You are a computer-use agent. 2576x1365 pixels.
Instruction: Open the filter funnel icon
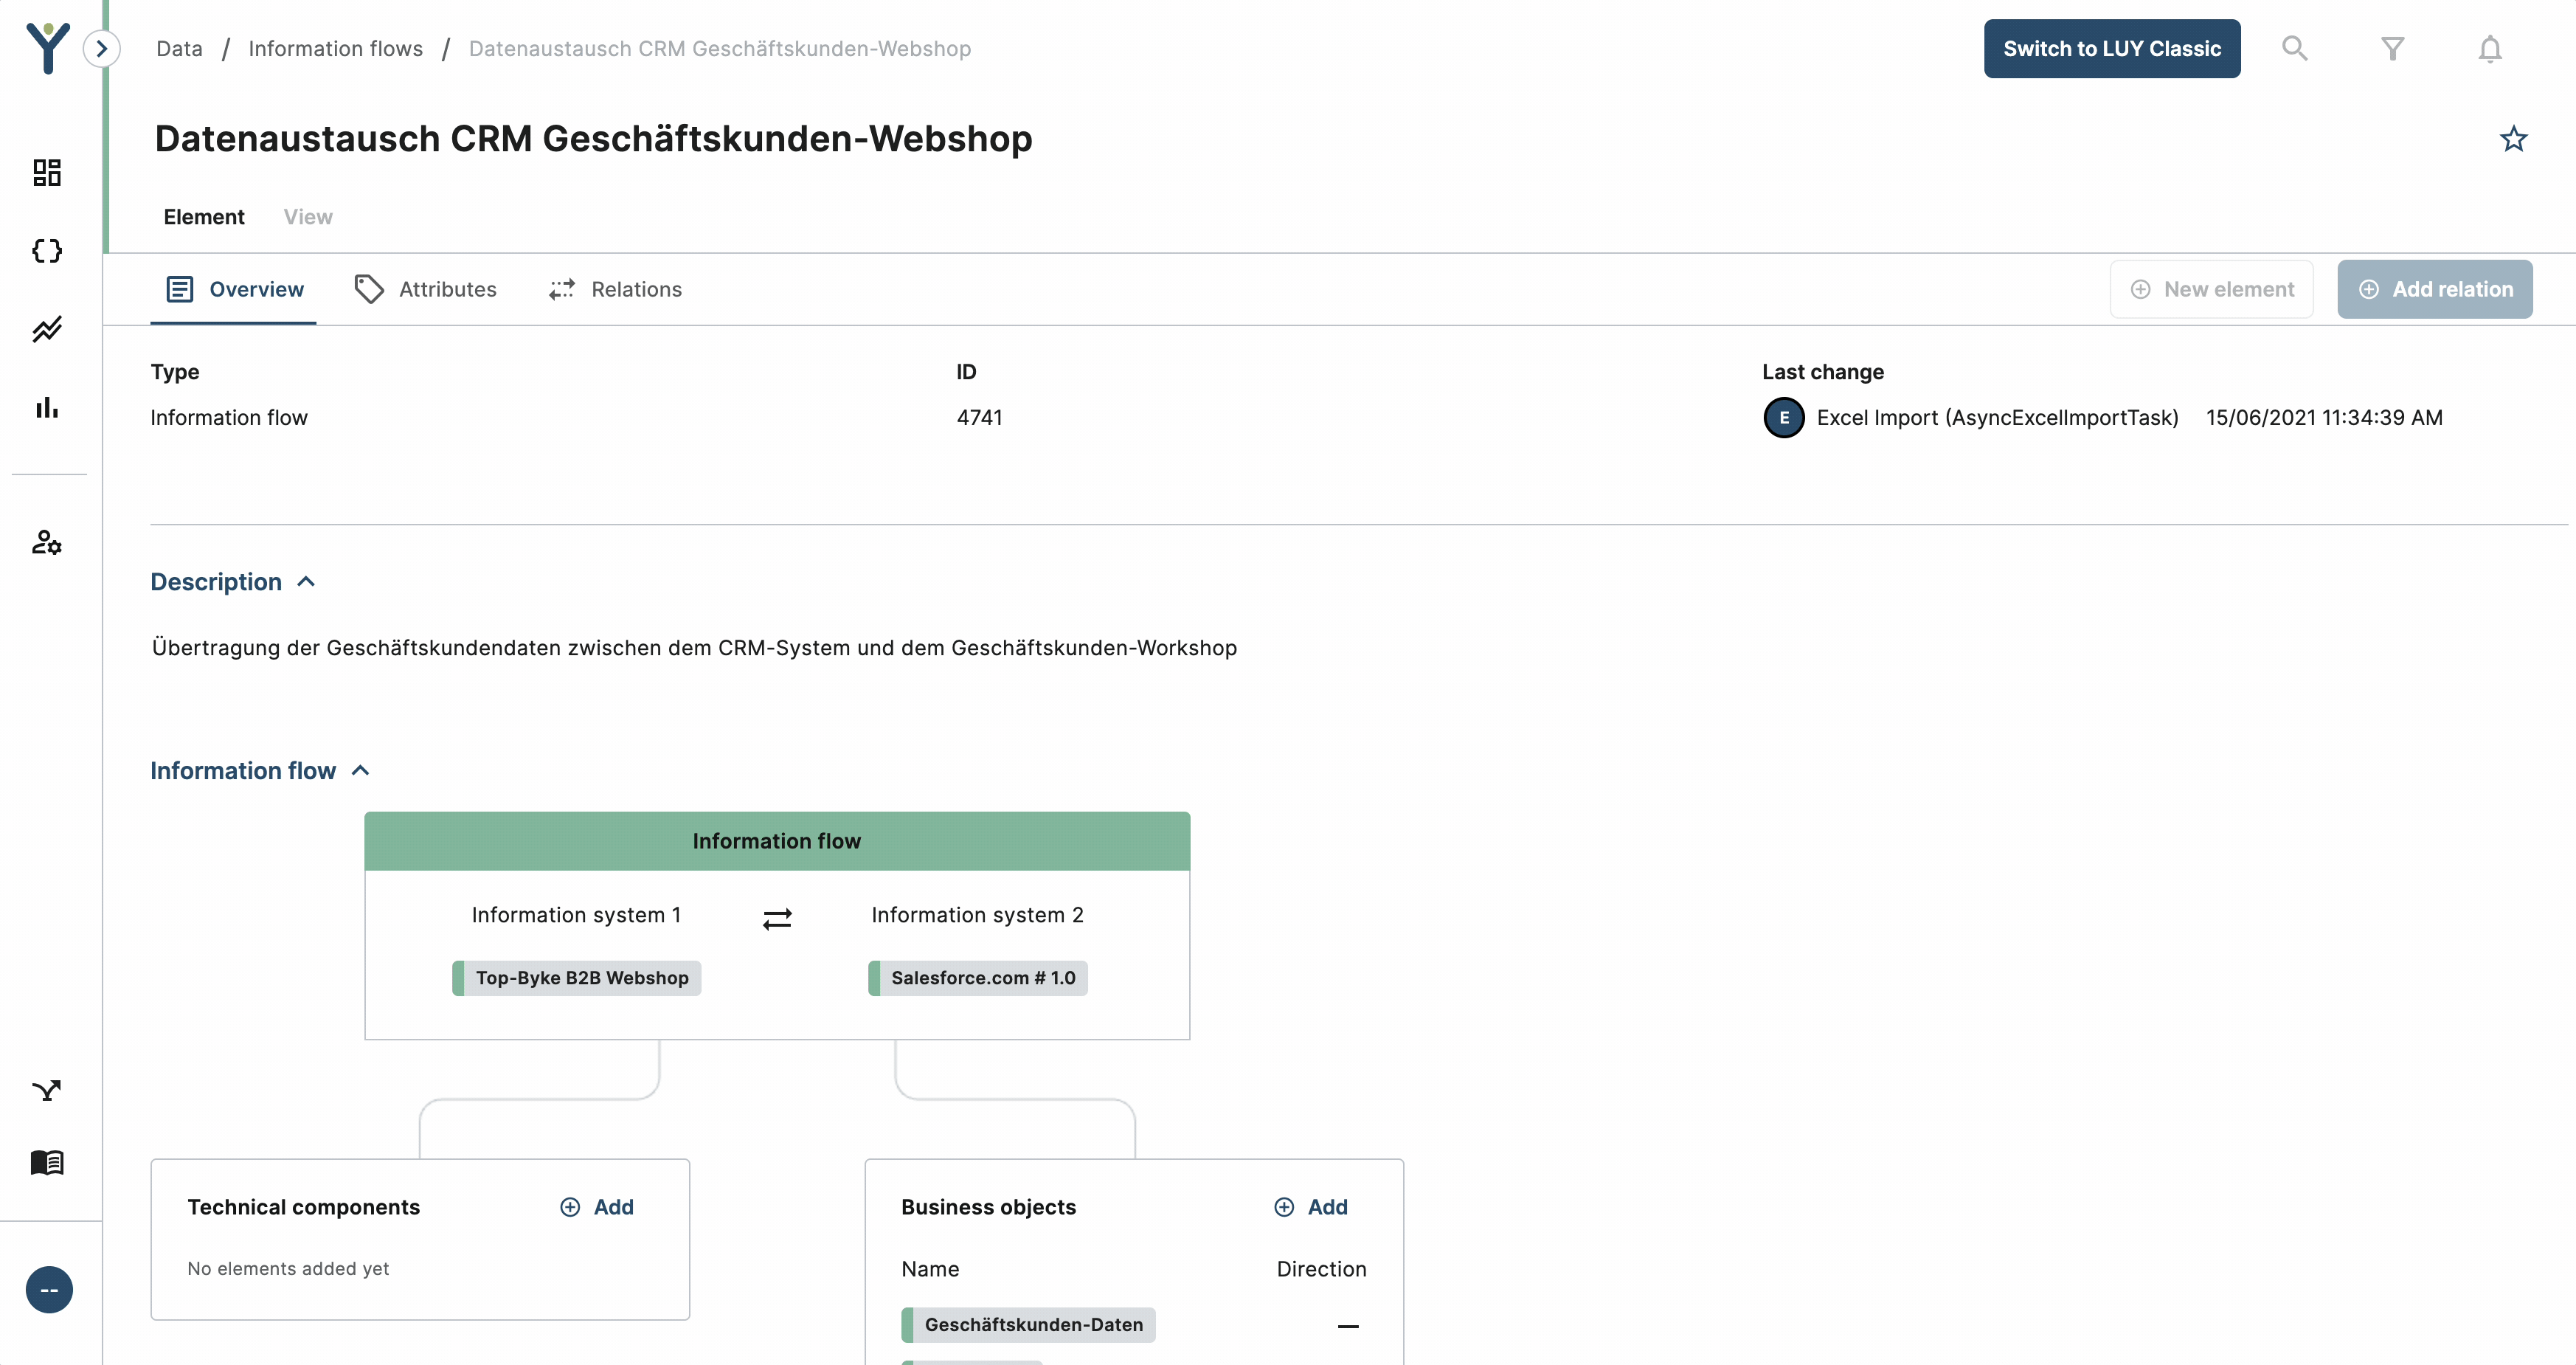pos(2392,48)
